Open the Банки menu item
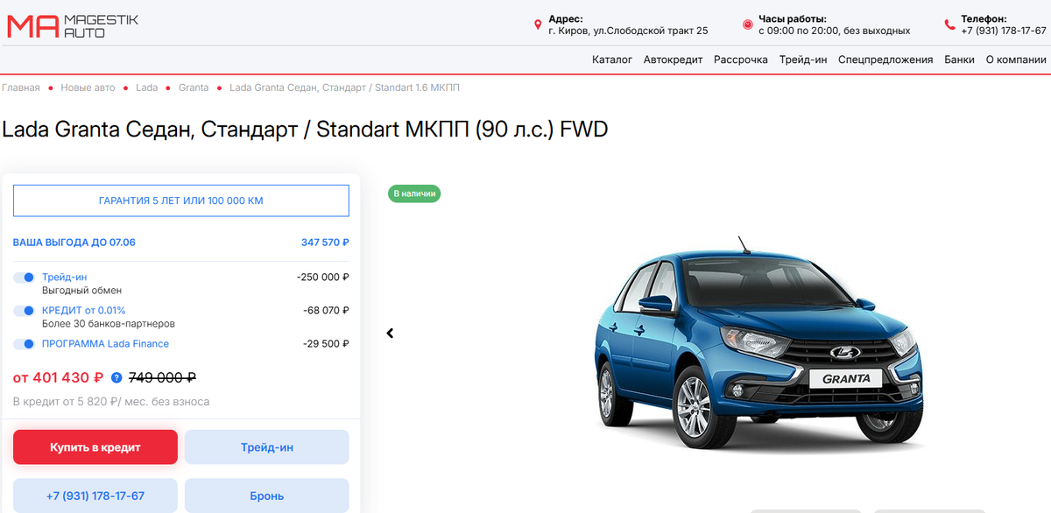 click(x=959, y=60)
